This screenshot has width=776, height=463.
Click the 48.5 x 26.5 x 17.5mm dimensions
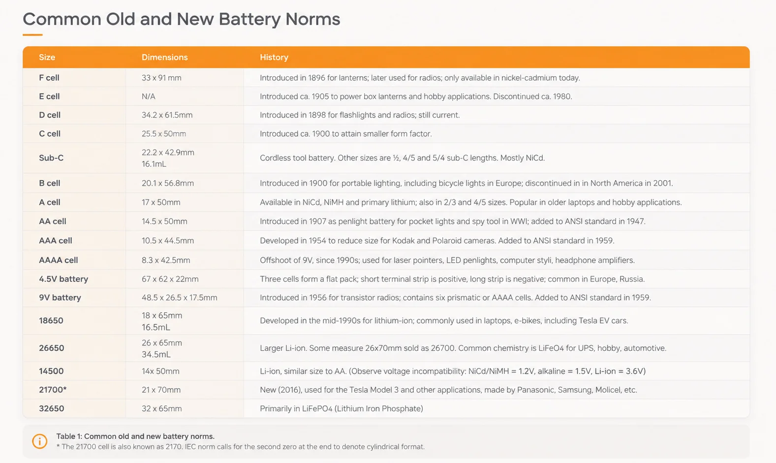click(180, 298)
